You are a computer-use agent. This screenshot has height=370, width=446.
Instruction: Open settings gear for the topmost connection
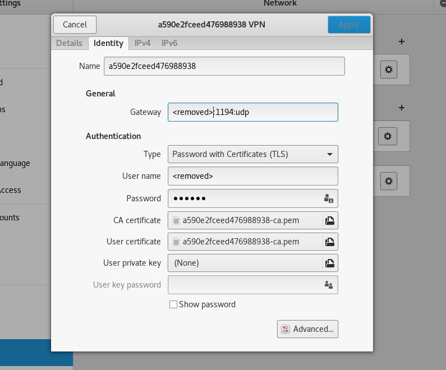point(389,70)
